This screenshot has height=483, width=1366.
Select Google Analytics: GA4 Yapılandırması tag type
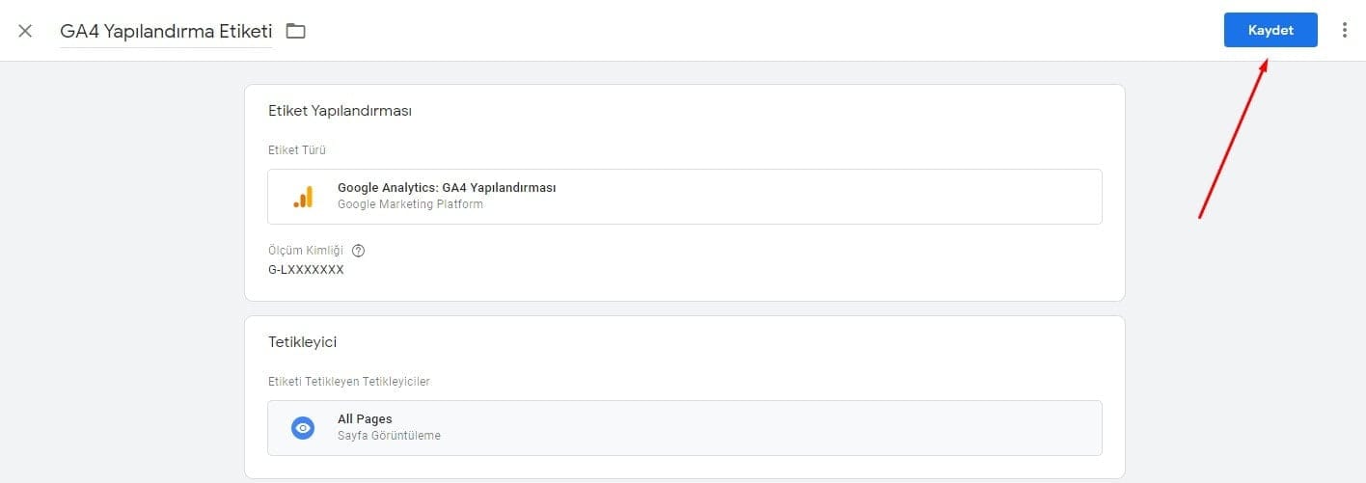tap(685, 197)
